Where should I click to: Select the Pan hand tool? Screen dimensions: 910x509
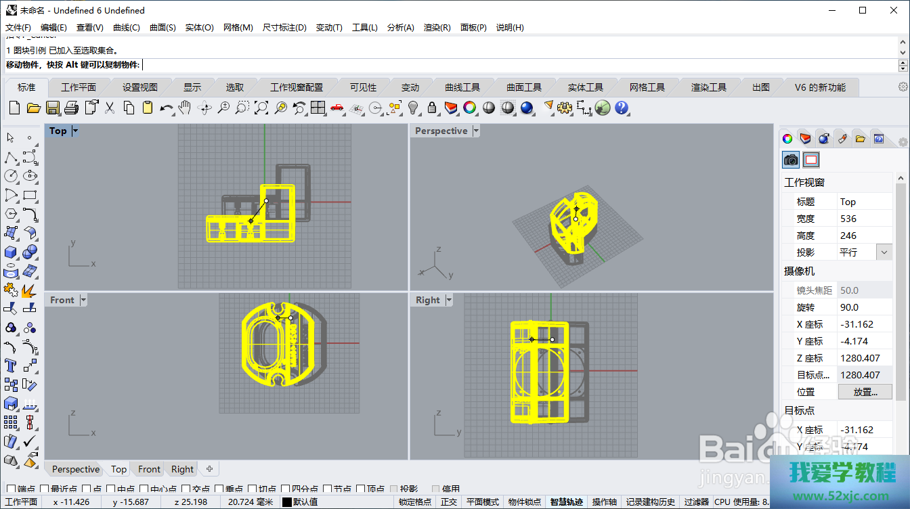(185, 108)
